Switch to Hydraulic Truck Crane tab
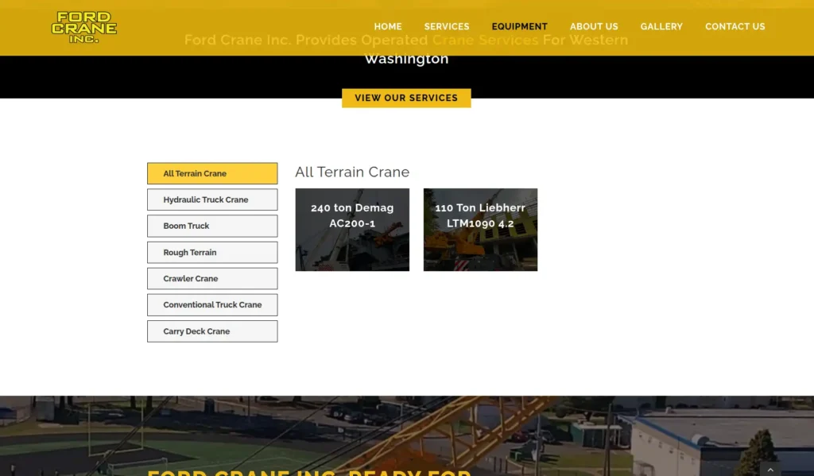Screen dimensions: 814x476 [212, 199]
